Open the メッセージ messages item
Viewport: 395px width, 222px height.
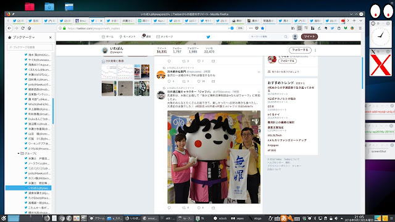(x=165, y=37)
